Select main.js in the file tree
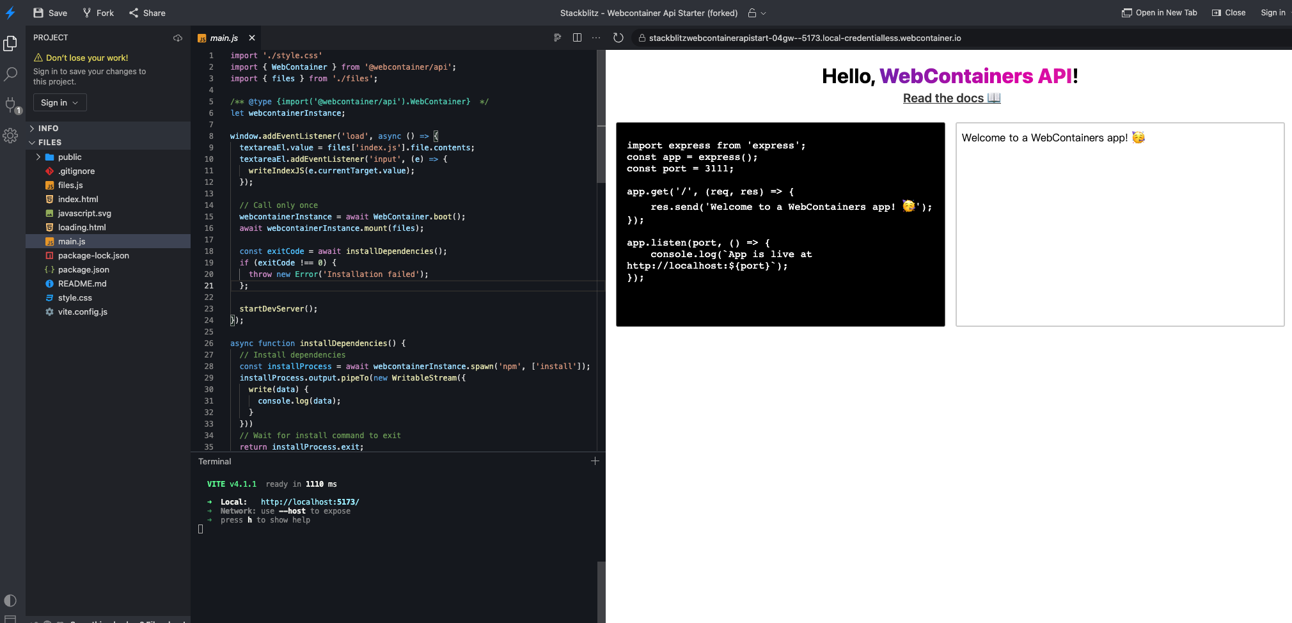The image size is (1292, 623). coord(108,241)
